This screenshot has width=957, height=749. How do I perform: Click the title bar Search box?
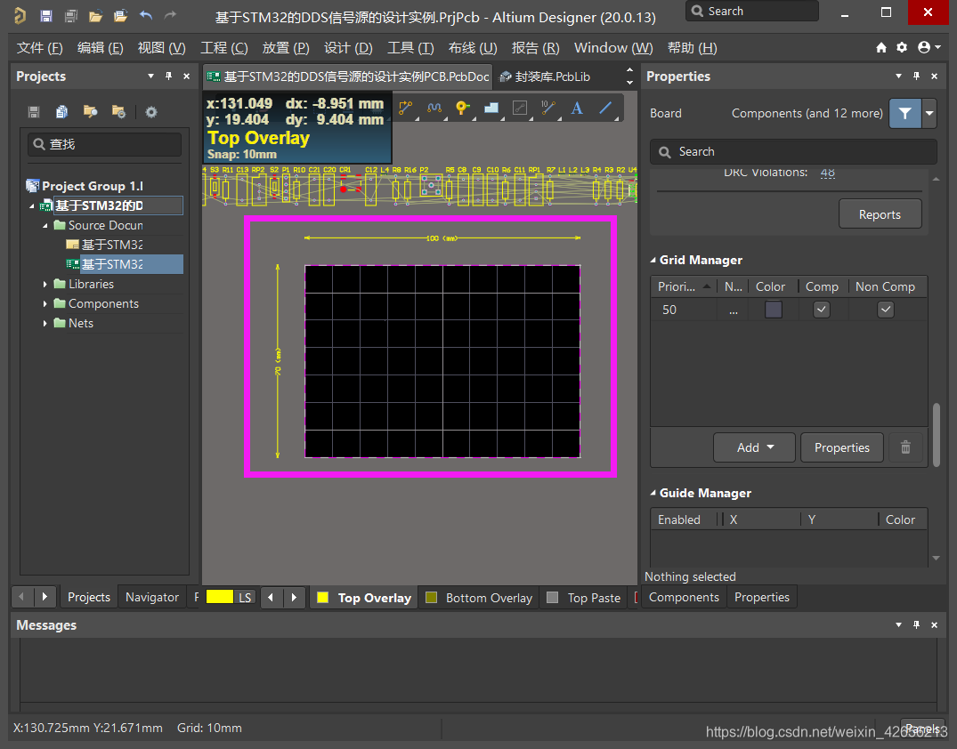click(x=752, y=11)
